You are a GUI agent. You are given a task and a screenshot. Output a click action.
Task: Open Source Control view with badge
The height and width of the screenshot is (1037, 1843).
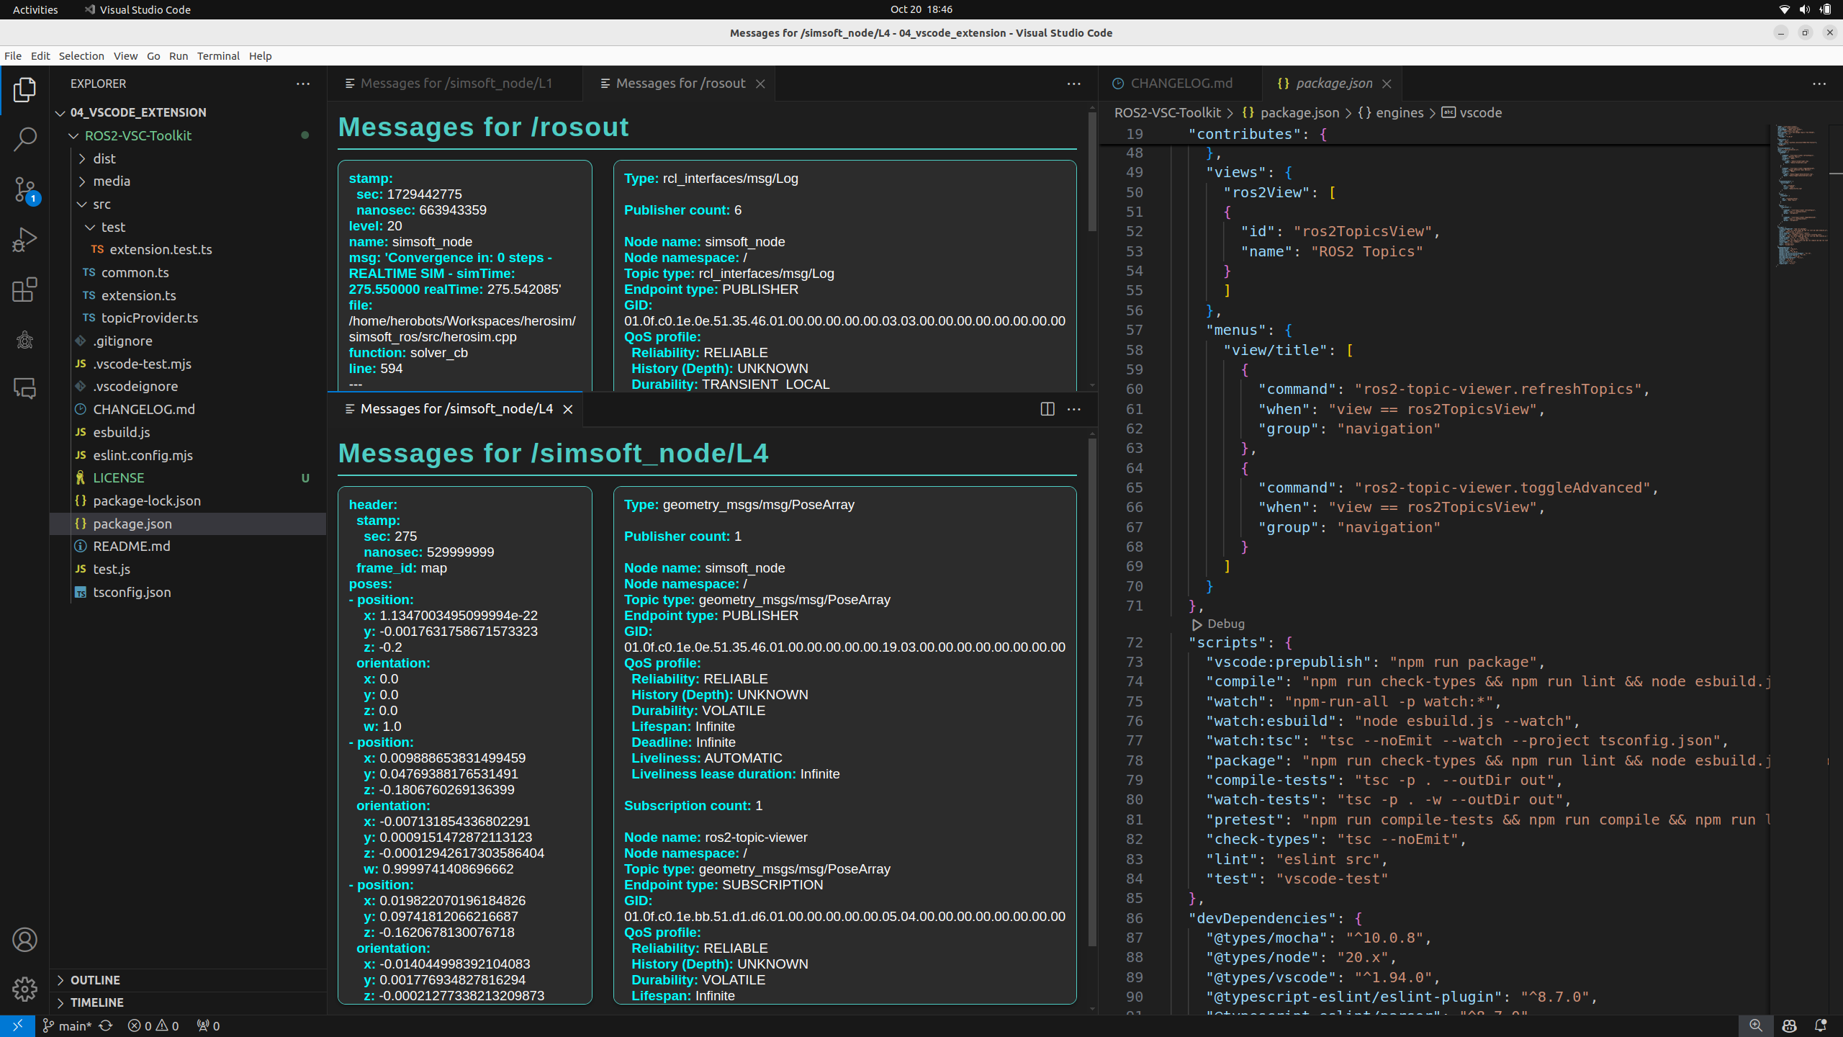24,189
